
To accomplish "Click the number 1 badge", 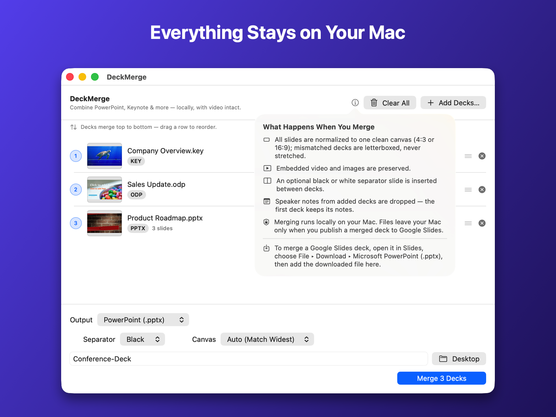I will coord(76,156).
